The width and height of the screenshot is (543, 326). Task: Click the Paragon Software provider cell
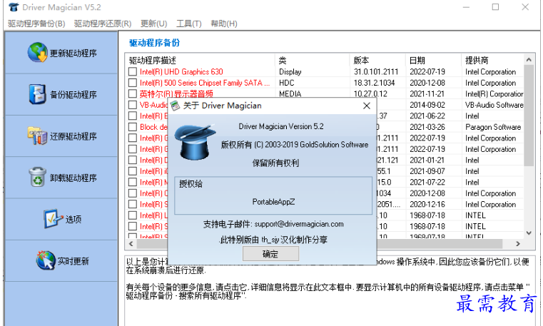[493, 127]
